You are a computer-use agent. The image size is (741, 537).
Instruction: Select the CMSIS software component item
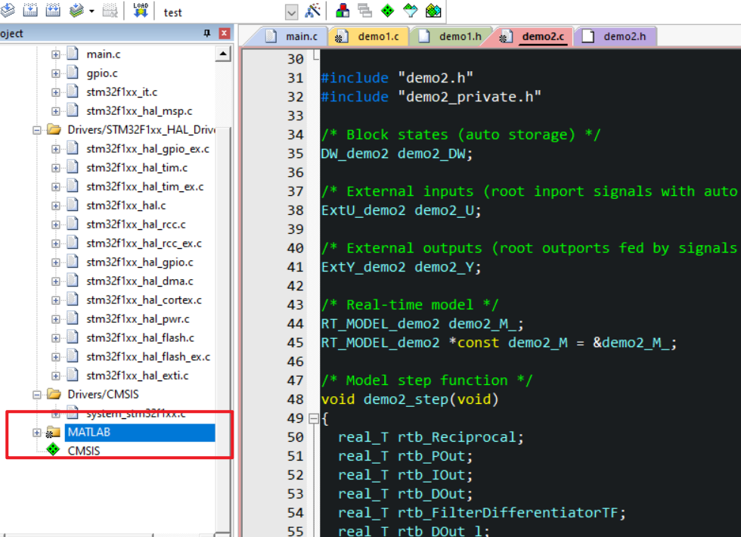pyautogui.click(x=84, y=451)
